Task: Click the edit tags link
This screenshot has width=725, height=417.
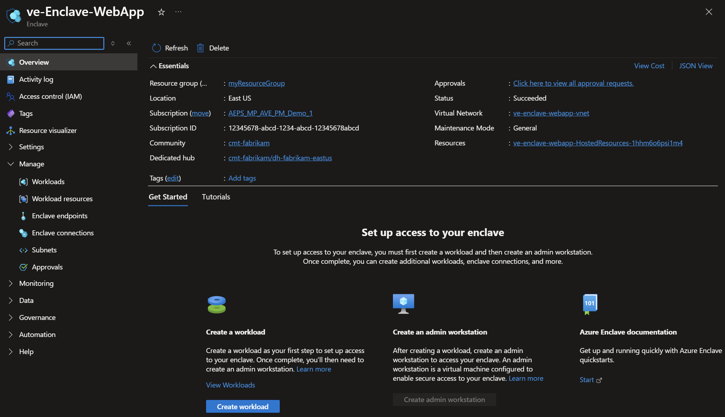Action: pos(173,178)
